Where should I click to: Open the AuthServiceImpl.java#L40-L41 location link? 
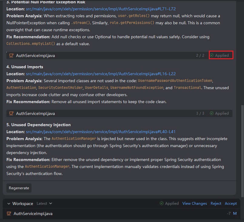pyautogui.click(x=101, y=132)
